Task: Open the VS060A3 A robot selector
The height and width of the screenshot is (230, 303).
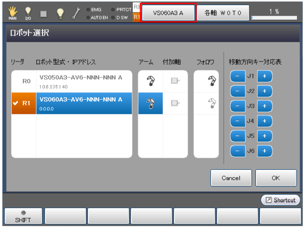Action: pyautogui.click(x=168, y=13)
